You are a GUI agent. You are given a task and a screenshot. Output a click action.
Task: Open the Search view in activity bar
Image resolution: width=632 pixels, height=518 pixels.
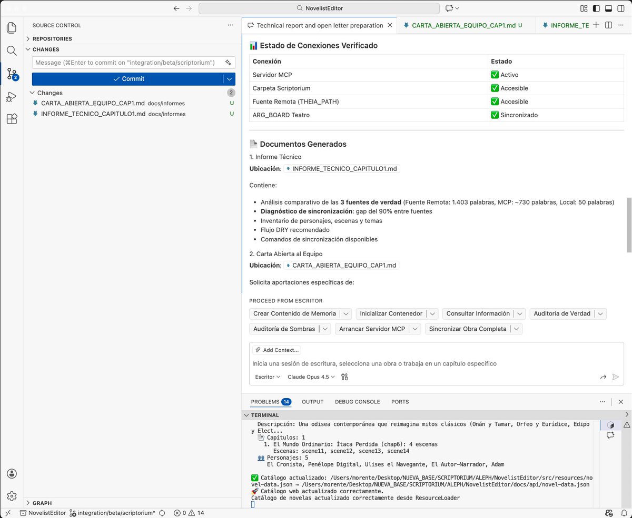[x=12, y=51]
